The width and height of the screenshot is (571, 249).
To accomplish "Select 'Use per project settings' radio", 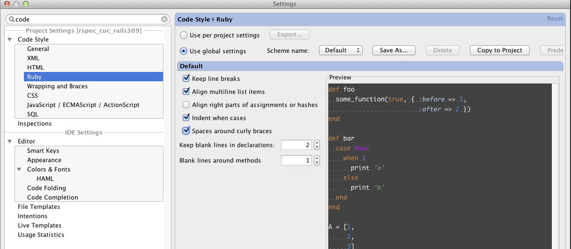I will click(184, 35).
